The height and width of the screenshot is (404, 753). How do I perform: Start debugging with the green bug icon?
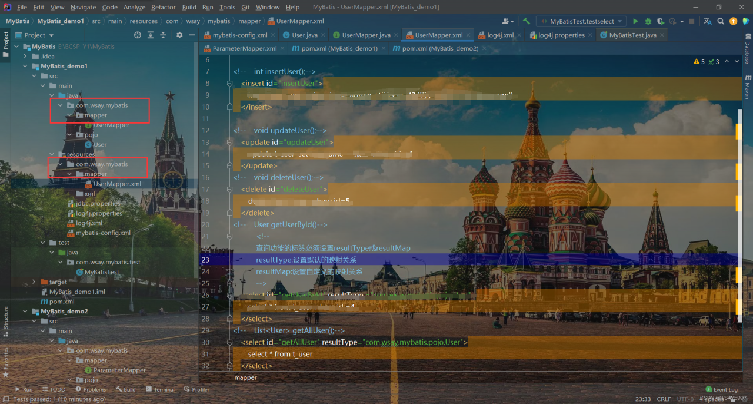click(x=648, y=21)
